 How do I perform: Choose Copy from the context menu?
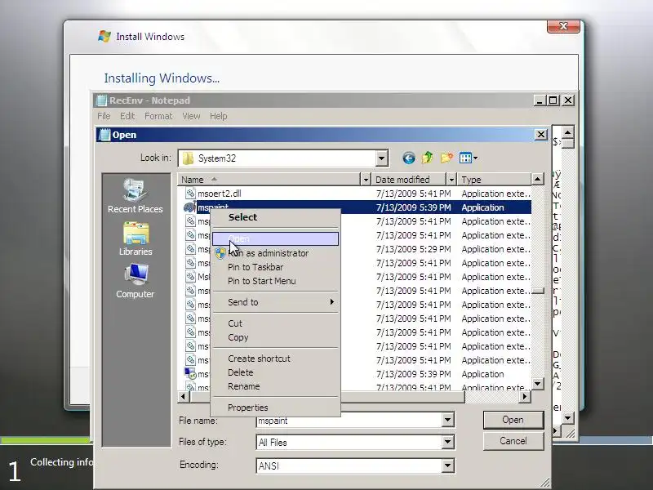tap(275, 337)
